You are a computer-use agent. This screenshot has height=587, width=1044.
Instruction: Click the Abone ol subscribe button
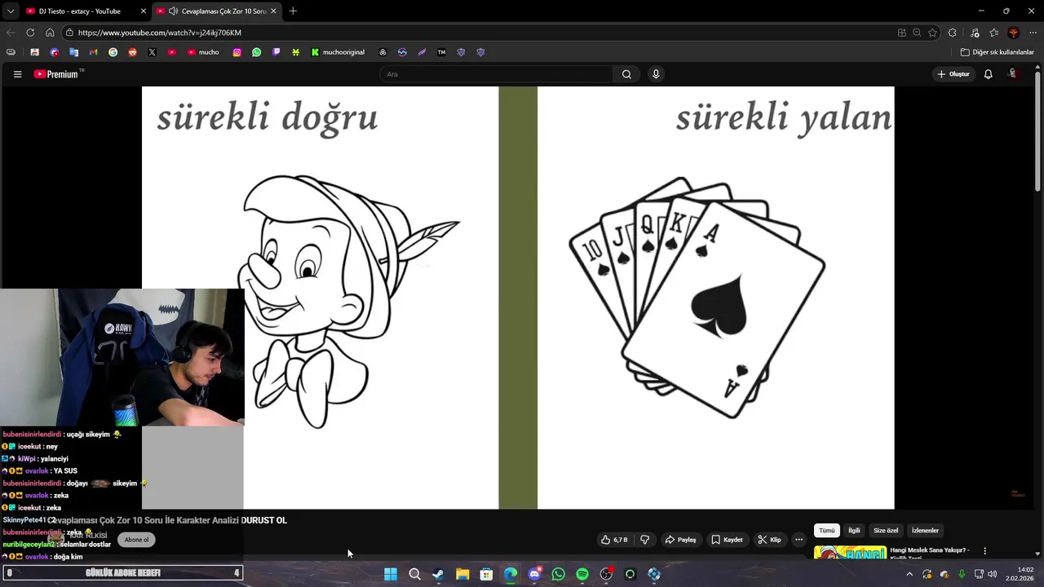(x=136, y=540)
